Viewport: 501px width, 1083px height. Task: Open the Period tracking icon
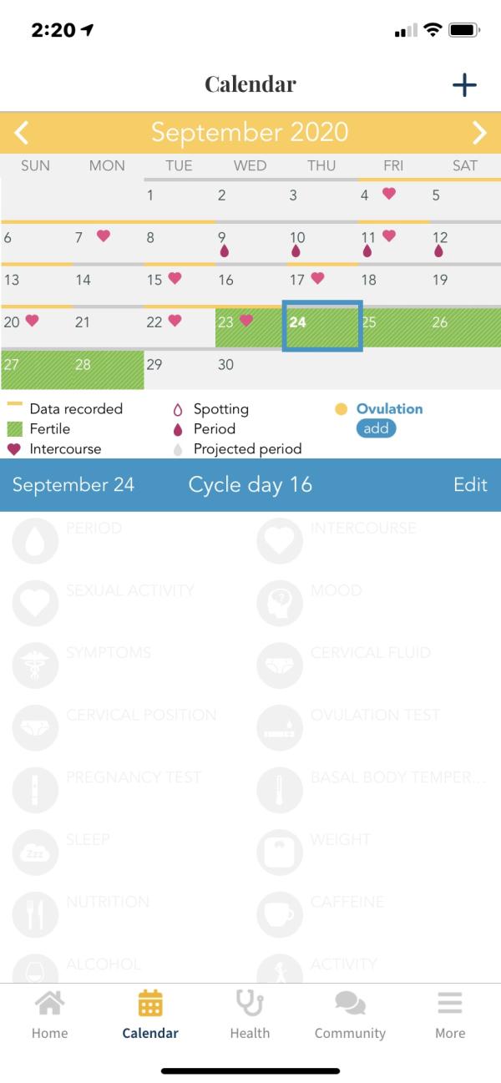tap(35, 540)
